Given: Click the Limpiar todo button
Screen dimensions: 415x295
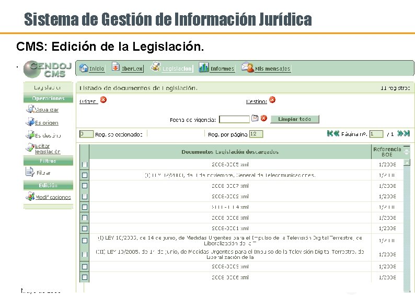Looking at the screenshot, I should pyautogui.click(x=295, y=119).
